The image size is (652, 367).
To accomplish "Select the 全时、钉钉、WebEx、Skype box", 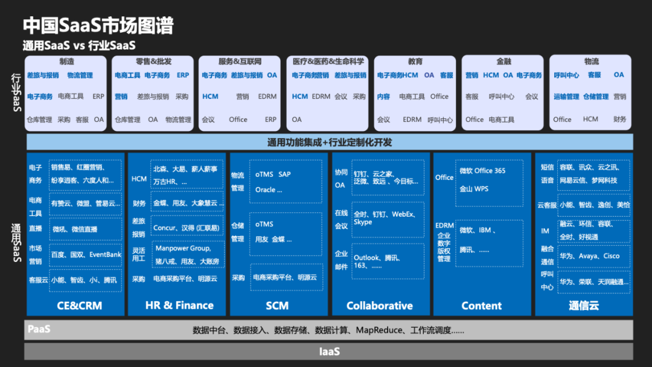I will click(x=388, y=220).
